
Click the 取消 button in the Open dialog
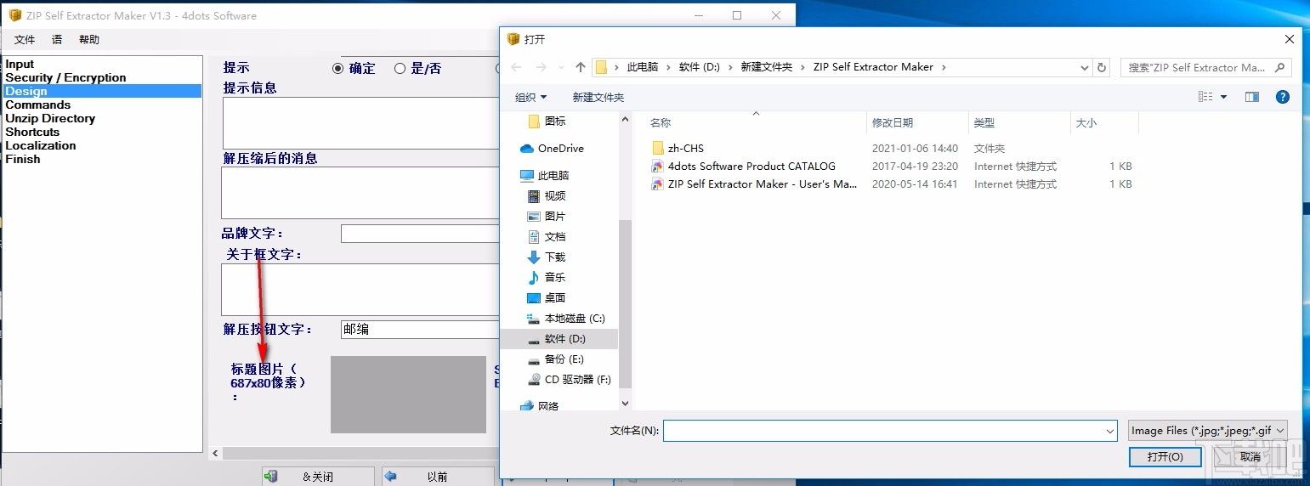pos(1250,457)
